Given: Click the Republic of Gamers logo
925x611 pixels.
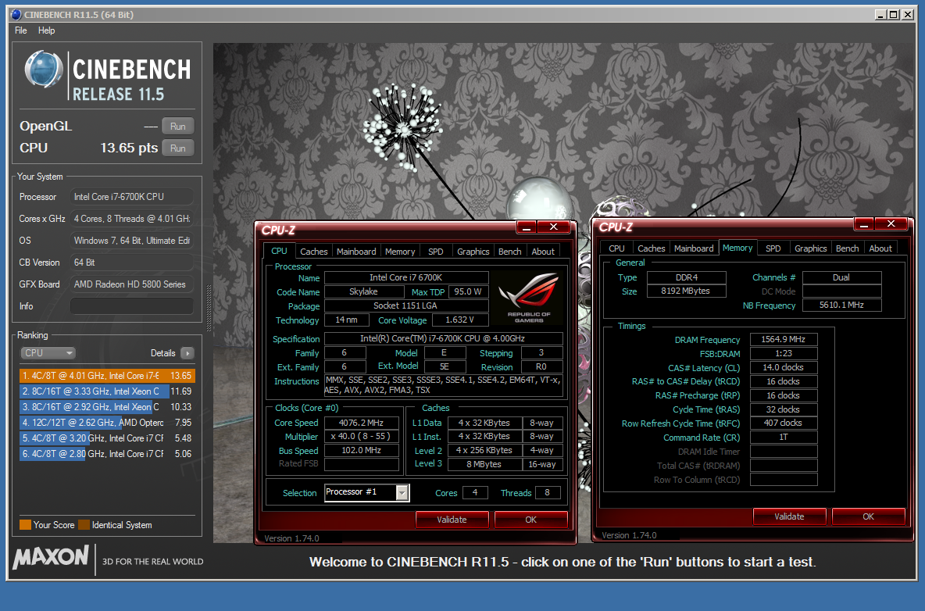Looking at the screenshot, I should (x=529, y=297).
